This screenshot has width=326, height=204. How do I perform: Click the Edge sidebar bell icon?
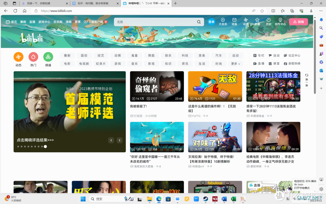[x=321, y=20]
